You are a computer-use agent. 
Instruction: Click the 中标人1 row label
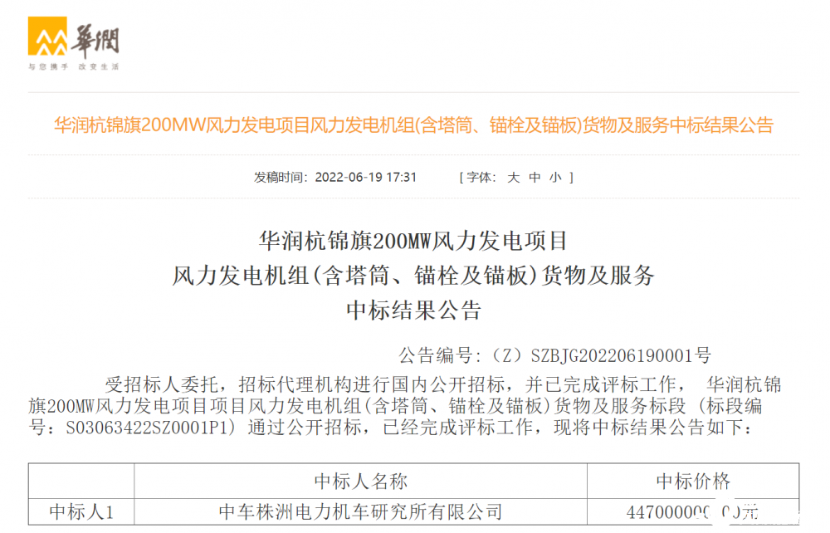[81, 511]
